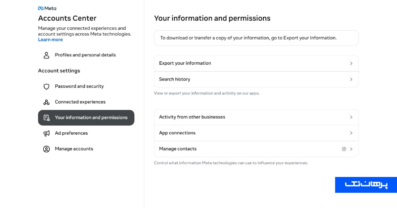Click 'Manage your connected experiences' description text
Viewport: 397px width, 208px height.
tap(85, 31)
